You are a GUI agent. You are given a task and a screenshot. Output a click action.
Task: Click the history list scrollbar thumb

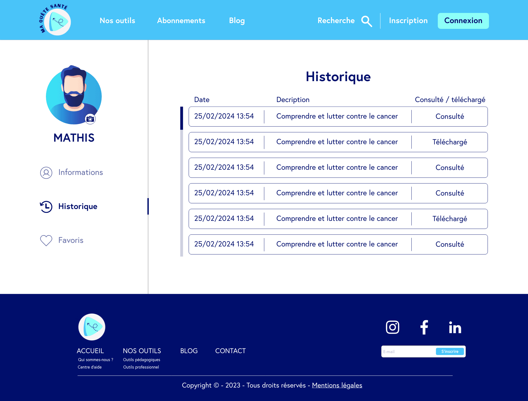[182, 118]
